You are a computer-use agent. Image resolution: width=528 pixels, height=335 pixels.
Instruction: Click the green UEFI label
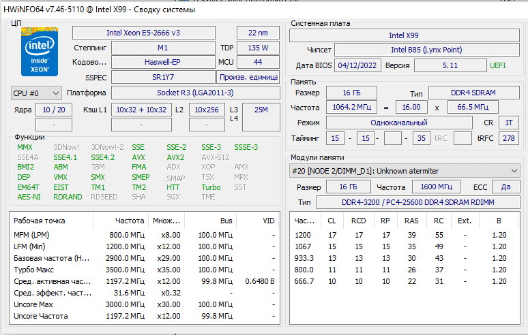point(498,65)
